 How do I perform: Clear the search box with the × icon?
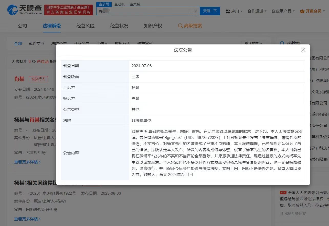pyautogui.click(x=195, y=11)
